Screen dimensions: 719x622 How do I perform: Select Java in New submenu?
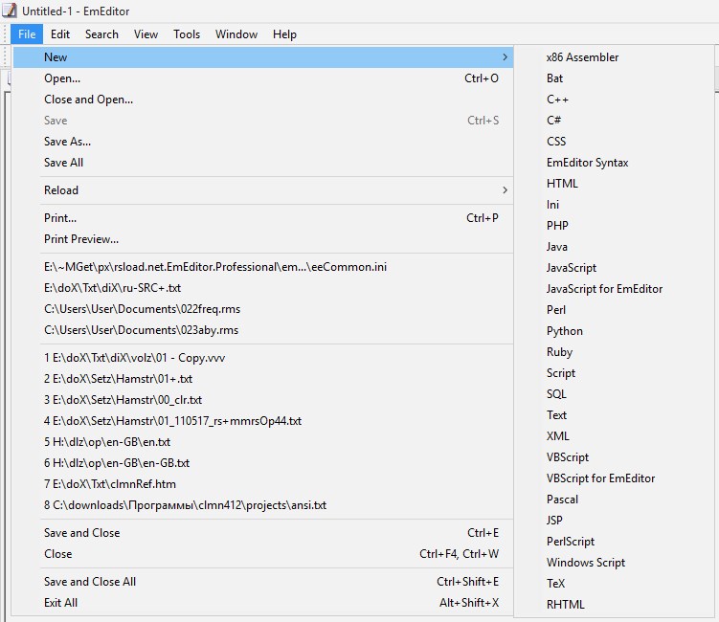tap(615, 247)
